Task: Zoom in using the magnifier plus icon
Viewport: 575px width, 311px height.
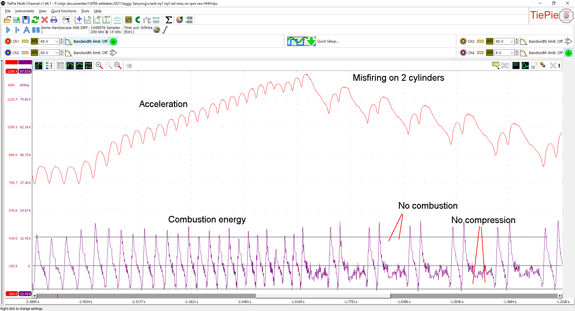Action: point(99,65)
